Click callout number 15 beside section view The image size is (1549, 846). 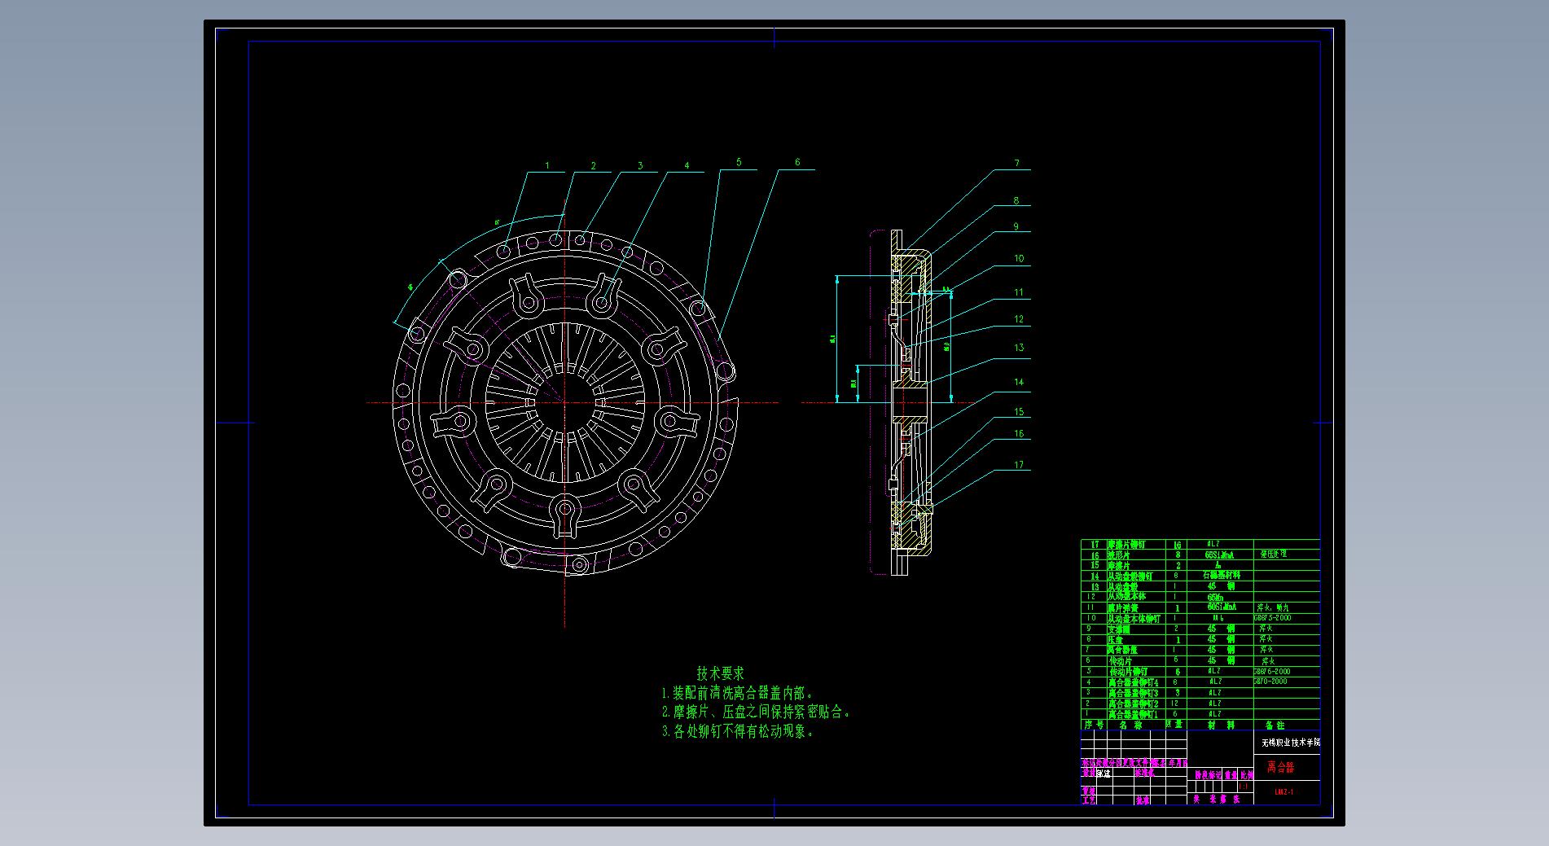pos(1019,412)
